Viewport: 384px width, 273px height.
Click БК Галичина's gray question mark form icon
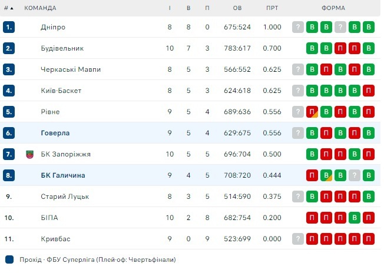tap(355, 175)
